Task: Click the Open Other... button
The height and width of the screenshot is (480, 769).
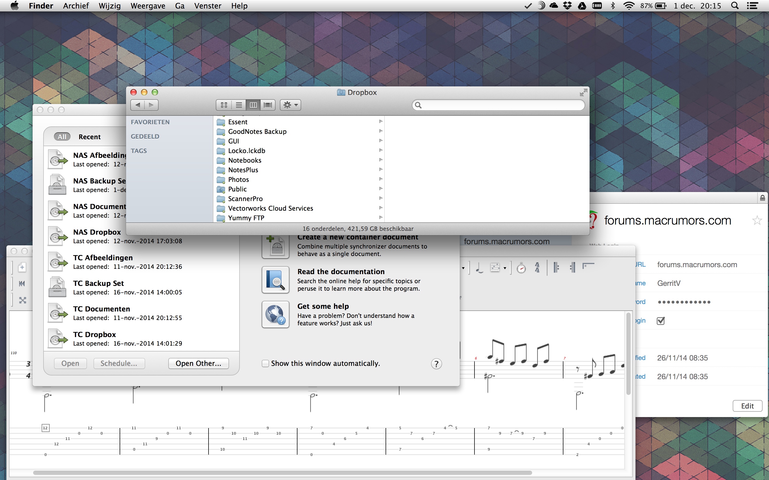Action: tap(198, 363)
